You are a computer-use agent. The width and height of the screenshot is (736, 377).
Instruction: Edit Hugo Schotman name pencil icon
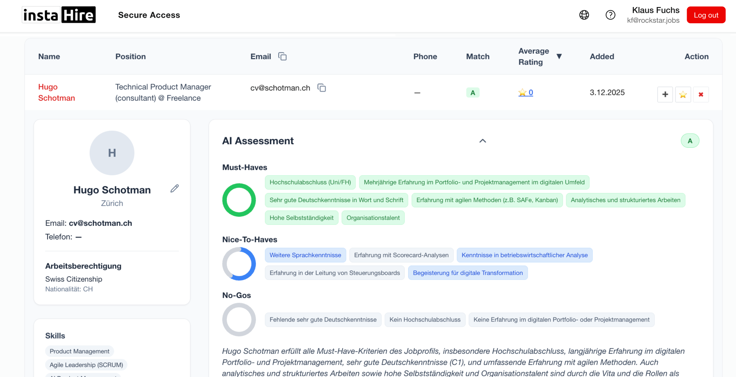pyautogui.click(x=174, y=188)
